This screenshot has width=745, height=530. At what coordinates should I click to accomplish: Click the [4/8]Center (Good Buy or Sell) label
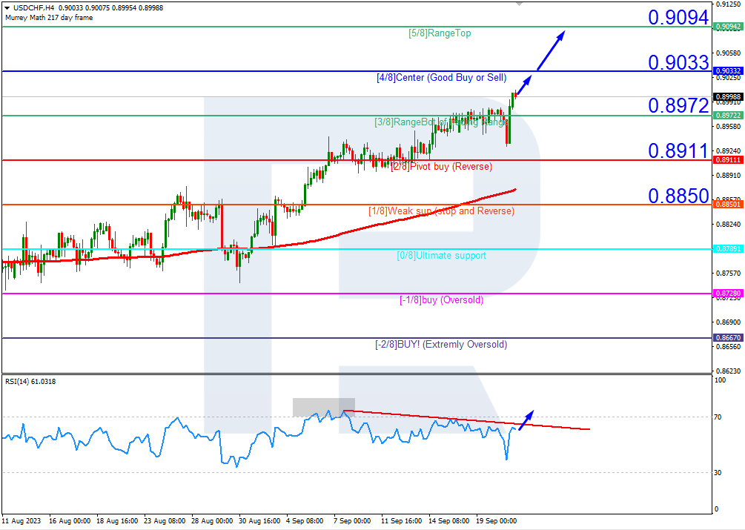click(x=440, y=77)
